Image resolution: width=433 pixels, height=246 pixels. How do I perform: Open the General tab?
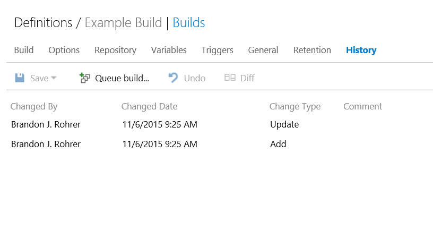point(263,50)
